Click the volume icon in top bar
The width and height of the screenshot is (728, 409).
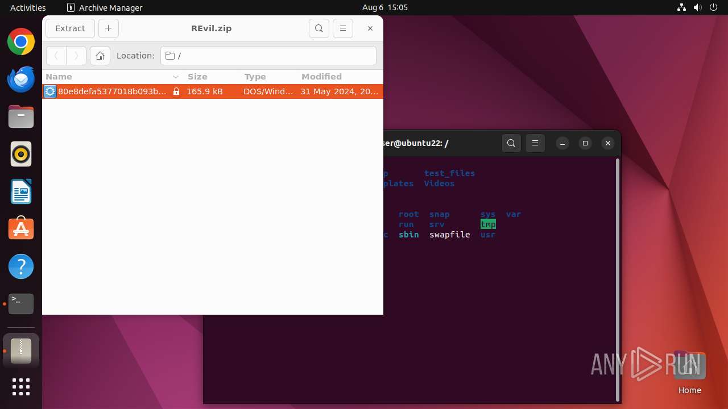(698, 7)
